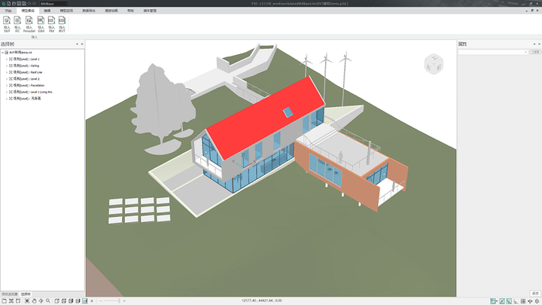Click the button at bottom of properties panel
Image resolution: width=542 pixels, height=305 pixels.
click(535, 293)
